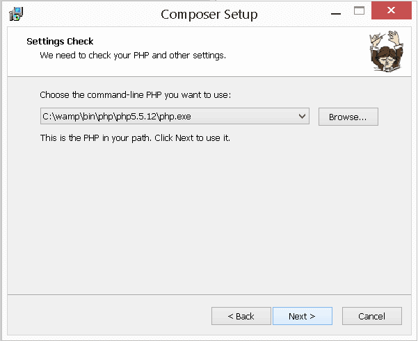Click the installer icon in the title bar

16,14
